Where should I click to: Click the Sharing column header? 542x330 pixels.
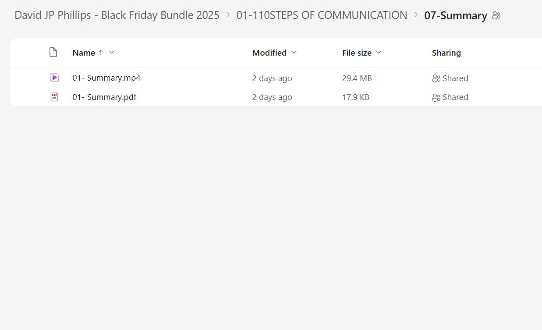pyautogui.click(x=446, y=53)
